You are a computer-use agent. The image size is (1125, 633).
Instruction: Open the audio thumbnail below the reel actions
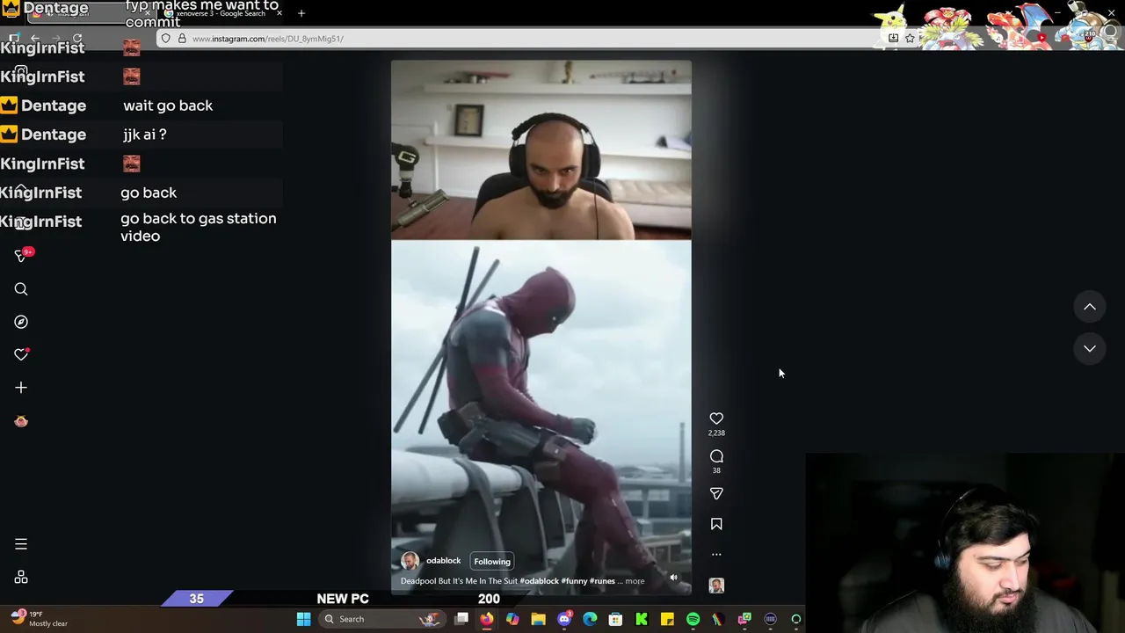[x=716, y=586]
